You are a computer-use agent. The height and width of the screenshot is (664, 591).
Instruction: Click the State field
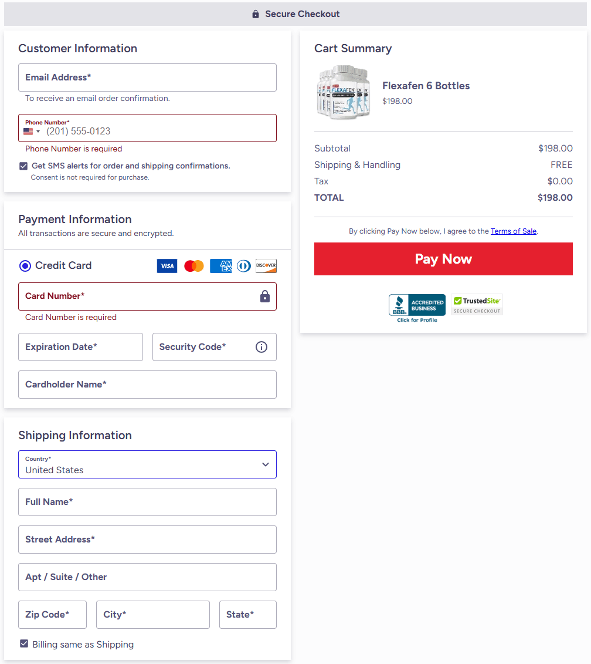click(x=247, y=615)
